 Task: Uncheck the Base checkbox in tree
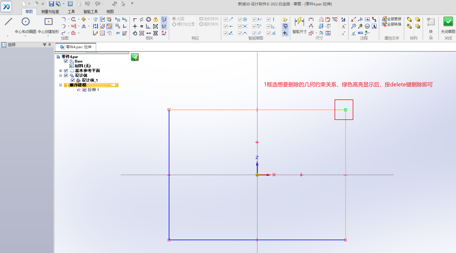pyautogui.click(x=66, y=61)
